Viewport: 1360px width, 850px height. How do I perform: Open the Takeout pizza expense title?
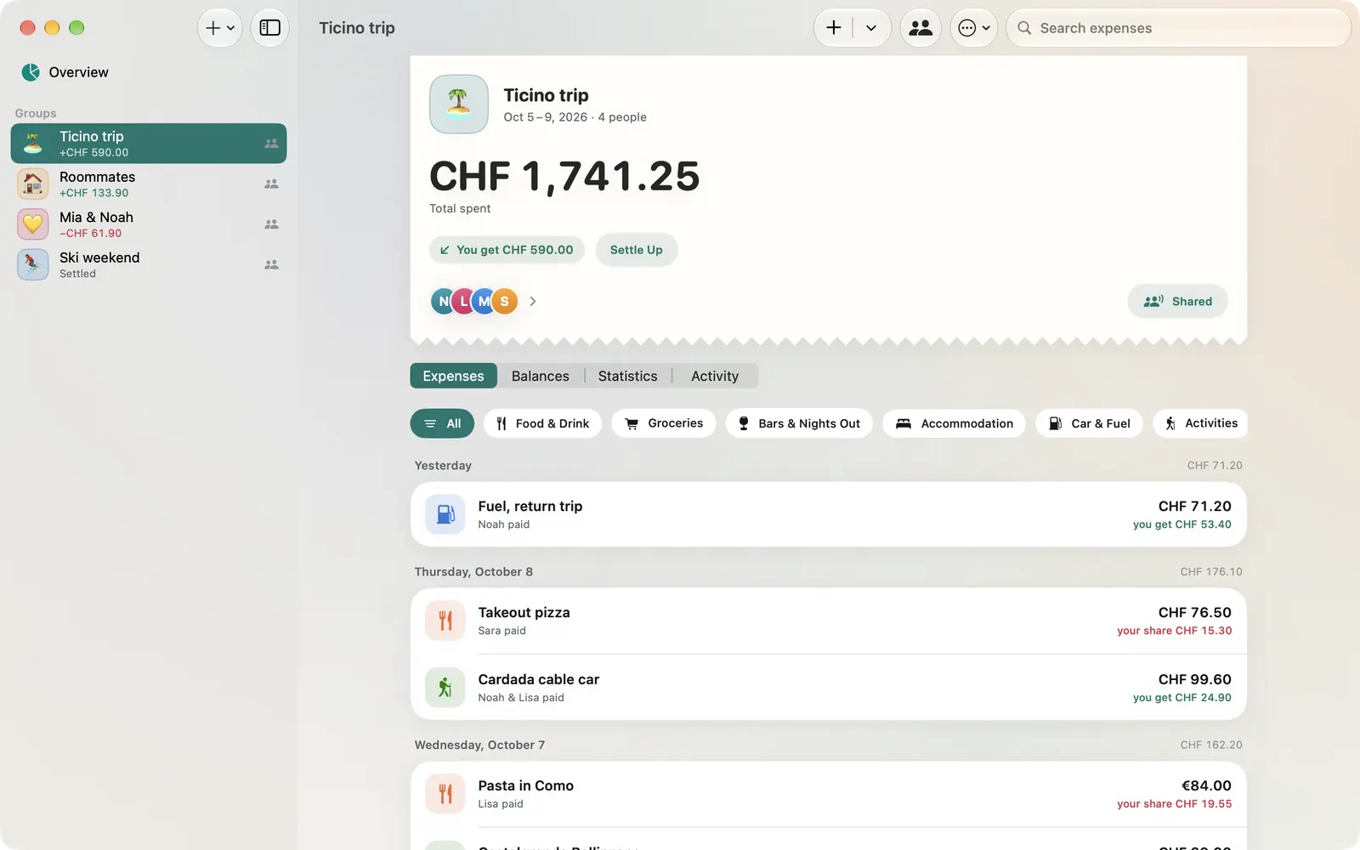coord(524,613)
